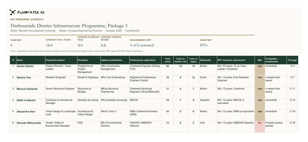The width and height of the screenshot is (308, 142).
Task: Click the 'Years in similar role' header
Action: click(180, 60)
